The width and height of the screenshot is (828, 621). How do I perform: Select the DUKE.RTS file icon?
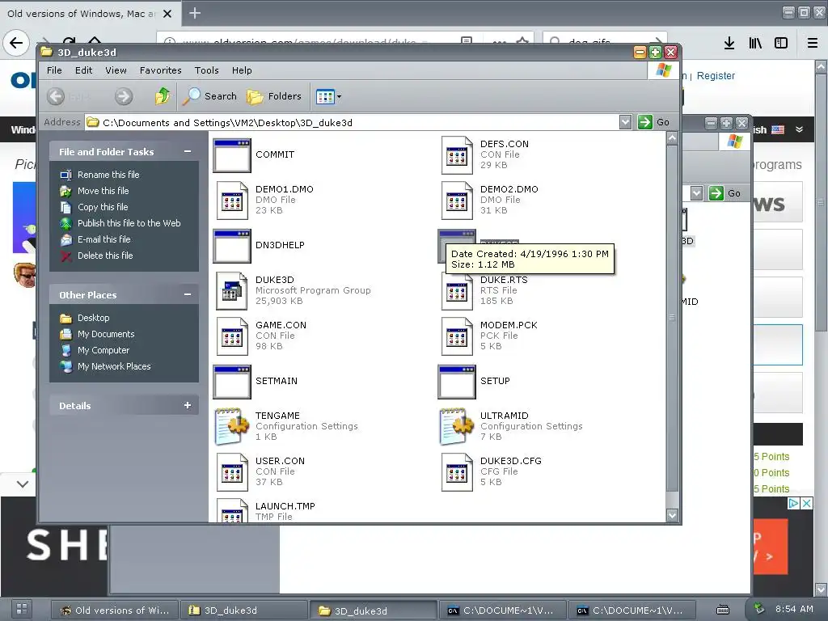click(457, 291)
